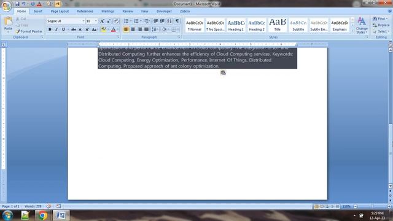Image resolution: width=393 pixels, height=221 pixels.
Task: Apply Subtitle style
Action: (298, 25)
